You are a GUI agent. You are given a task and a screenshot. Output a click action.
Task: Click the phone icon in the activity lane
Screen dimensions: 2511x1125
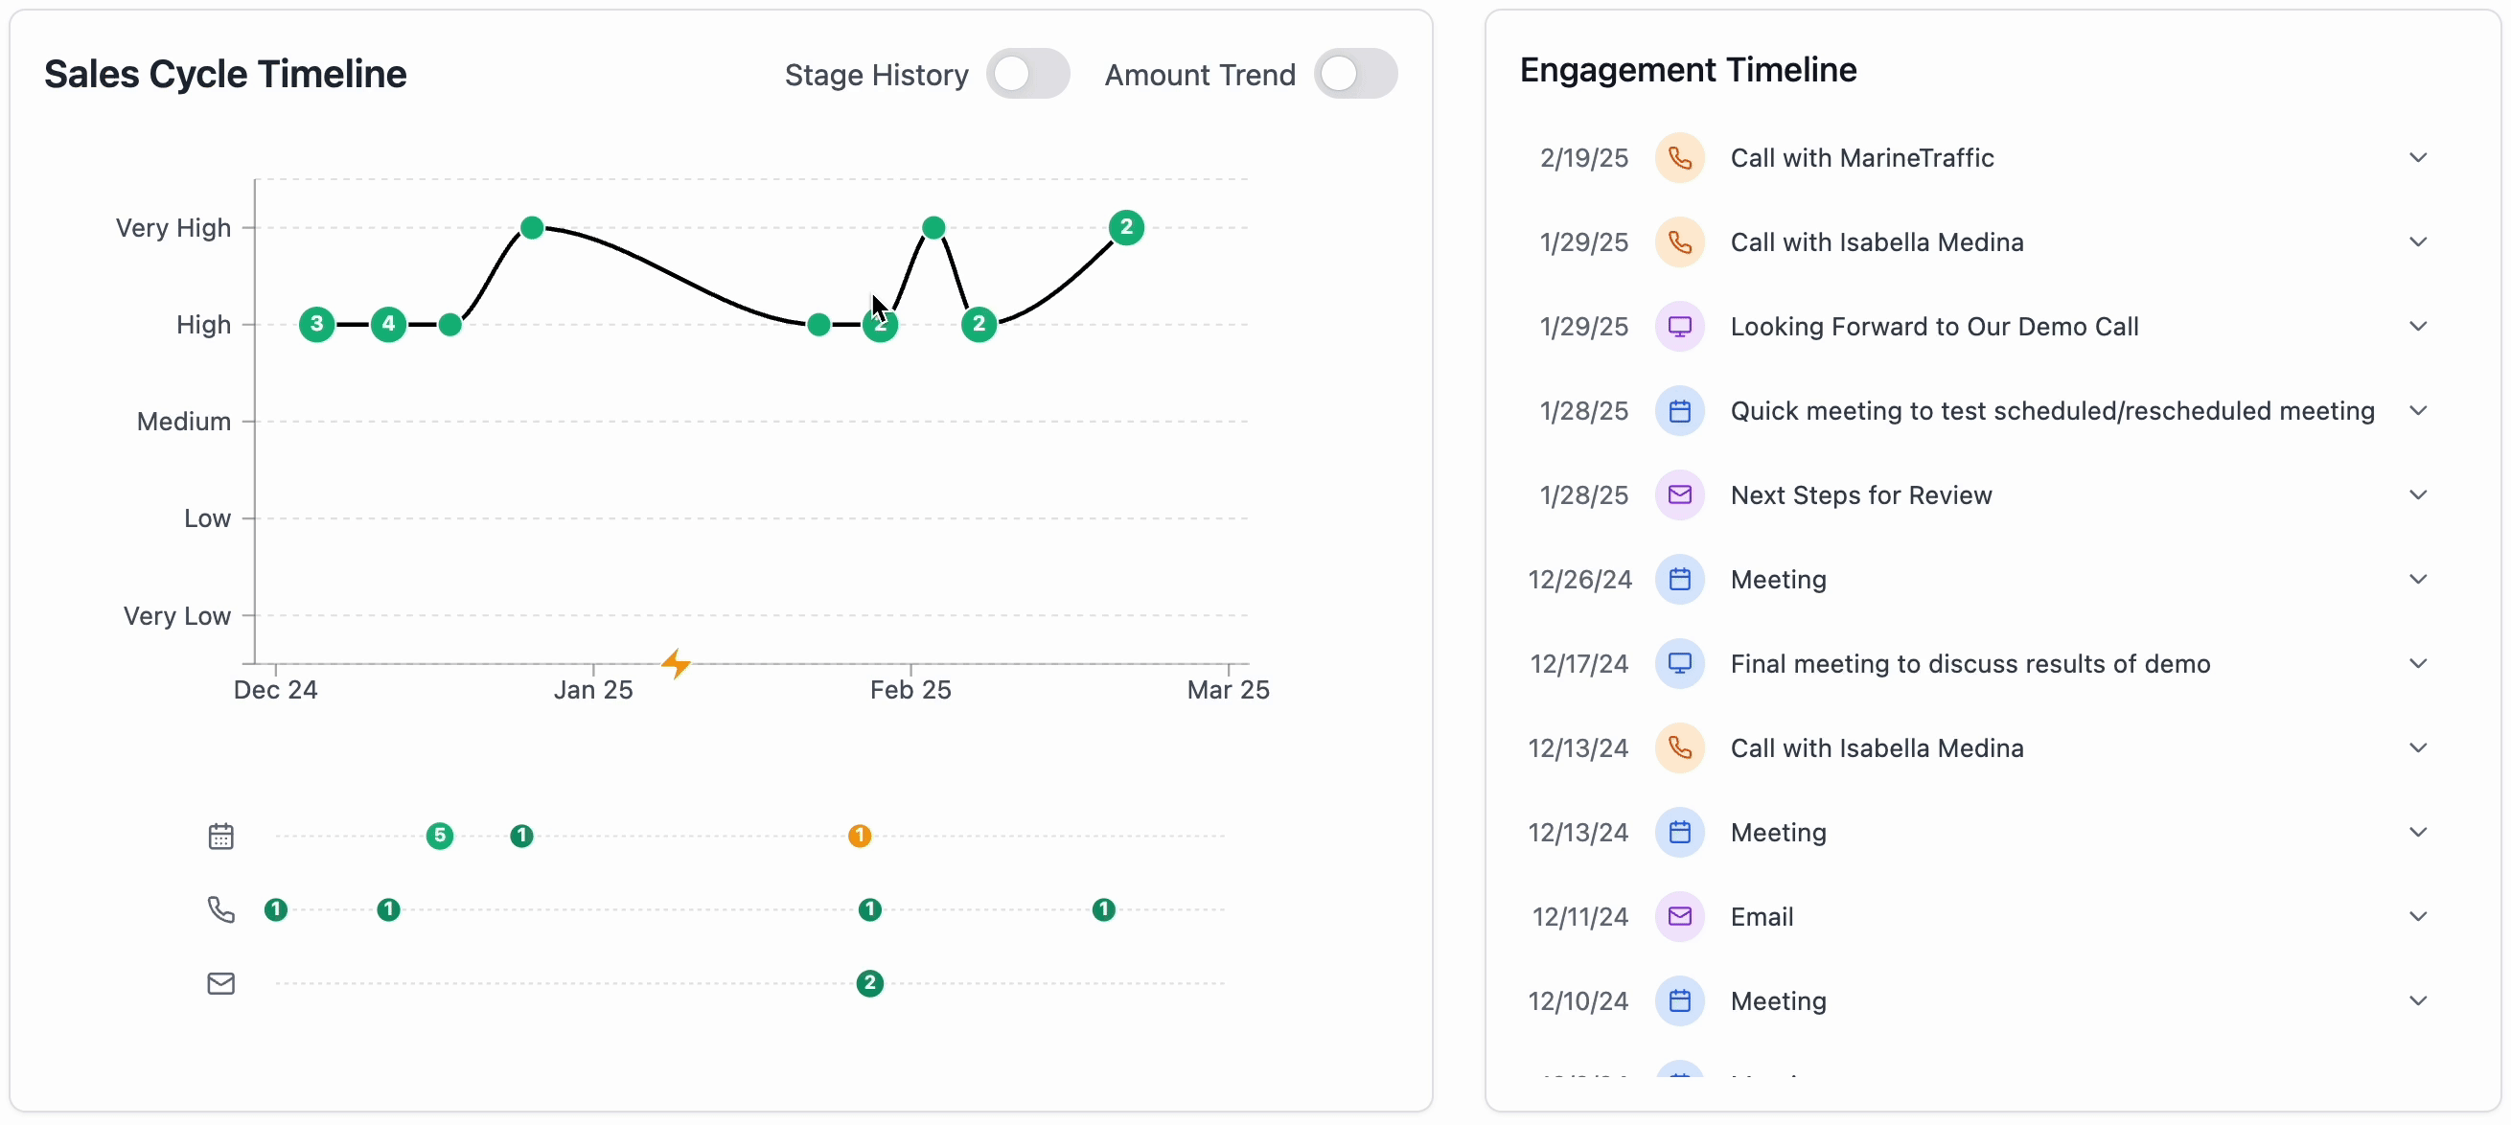click(x=221, y=909)
